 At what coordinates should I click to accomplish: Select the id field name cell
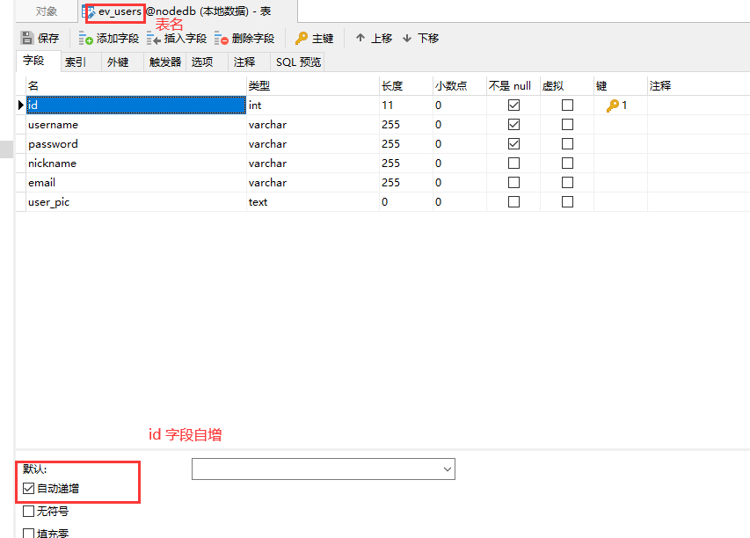click(x=136, y=105)
